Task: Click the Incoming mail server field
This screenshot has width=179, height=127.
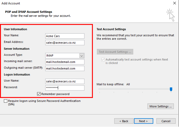Action: 65,62
